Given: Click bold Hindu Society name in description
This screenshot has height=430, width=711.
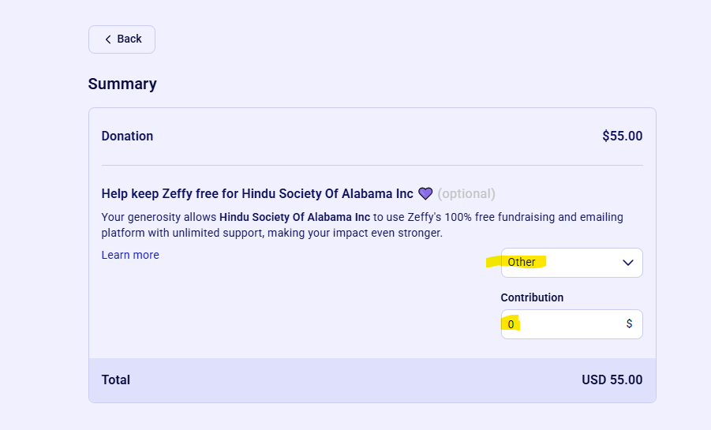Looking at the screenshot, I should tap(295, 217).
